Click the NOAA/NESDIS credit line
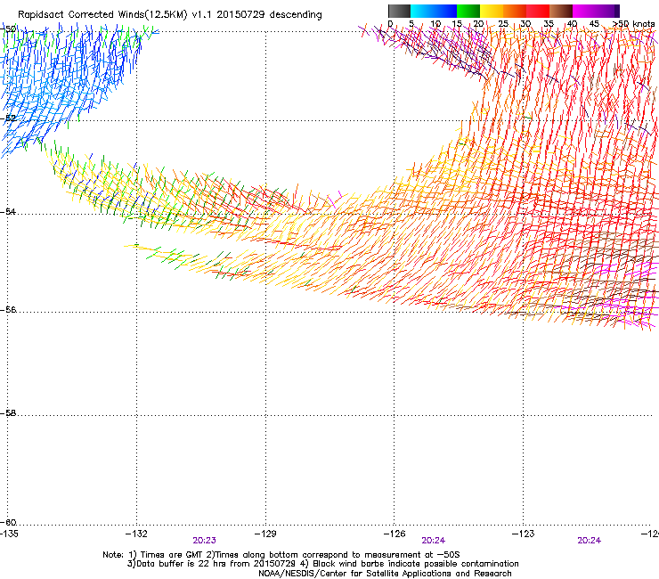 click(x=385, y=574)
